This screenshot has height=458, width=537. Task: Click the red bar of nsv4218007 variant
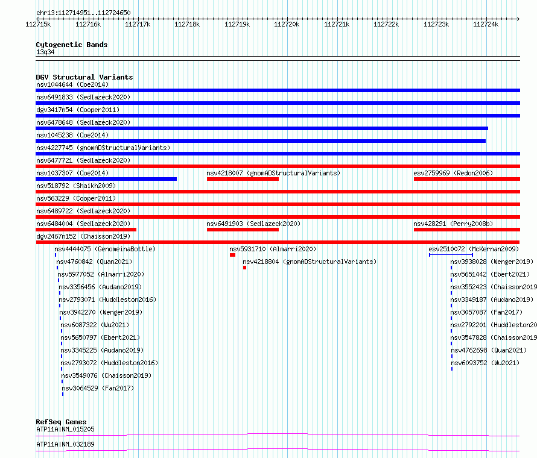[243, 179]
